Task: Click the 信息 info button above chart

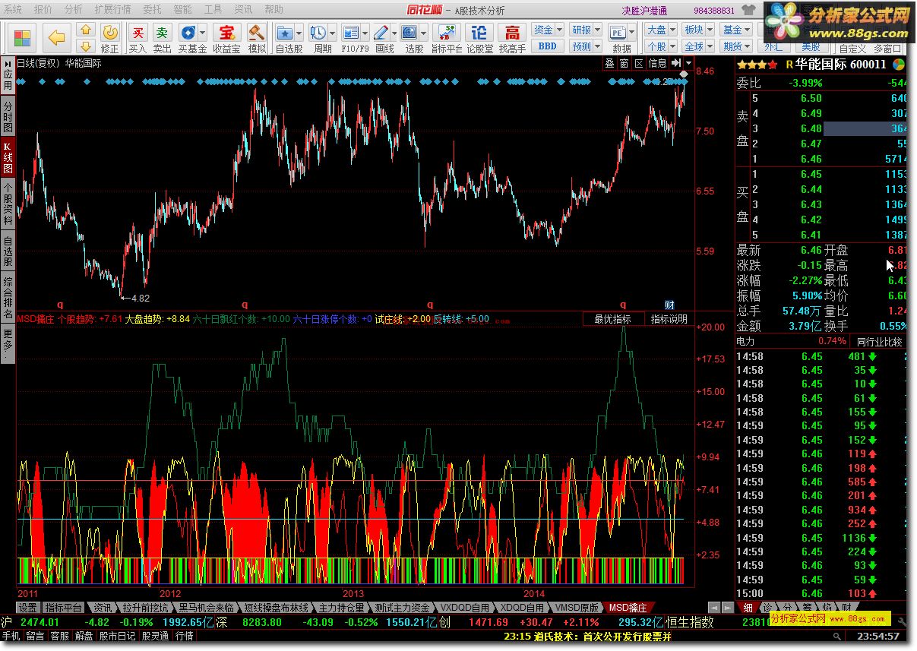Action: [x=657, y=63]
